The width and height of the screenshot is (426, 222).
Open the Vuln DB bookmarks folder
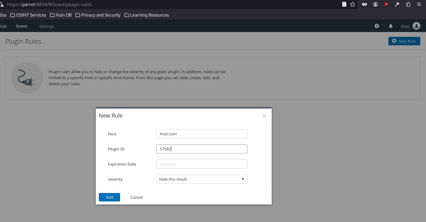point(61,15)
